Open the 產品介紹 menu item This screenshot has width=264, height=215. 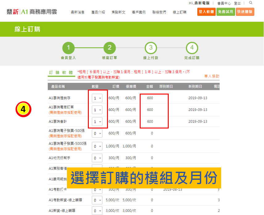pyautogui.click(x=98, y=12)
